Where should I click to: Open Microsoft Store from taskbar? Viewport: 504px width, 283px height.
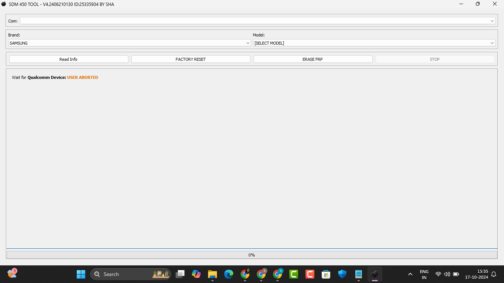point(326,274)
